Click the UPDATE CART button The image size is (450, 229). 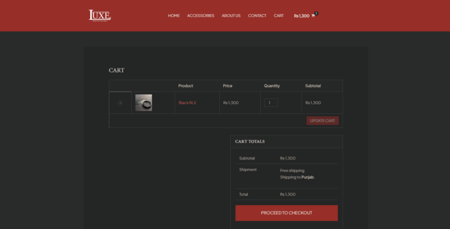(x=323, y=120)
